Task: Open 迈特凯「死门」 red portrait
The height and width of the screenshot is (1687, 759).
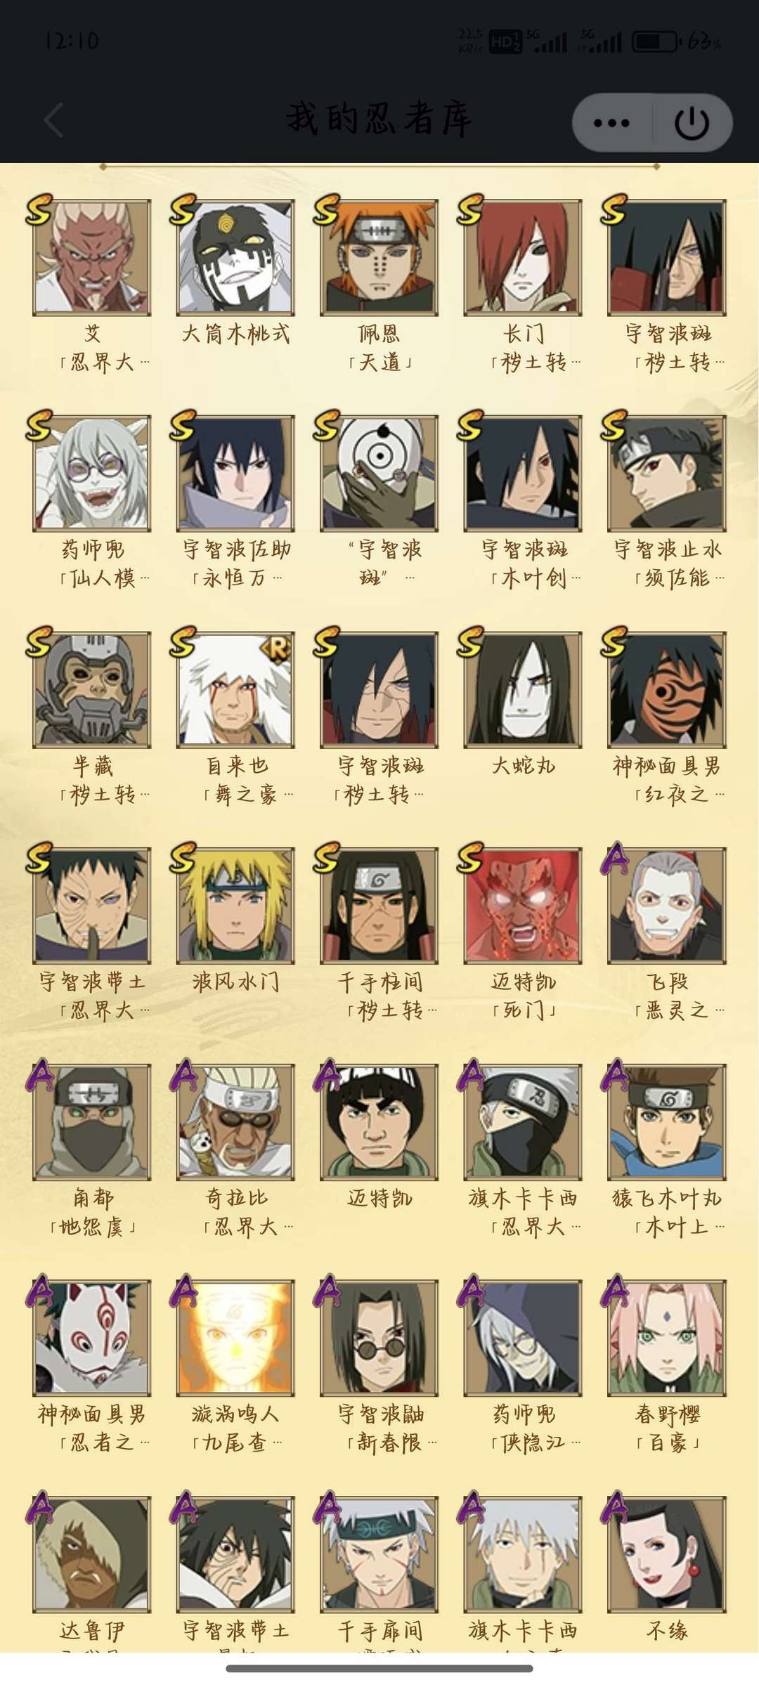Action: tap(523, 905)
